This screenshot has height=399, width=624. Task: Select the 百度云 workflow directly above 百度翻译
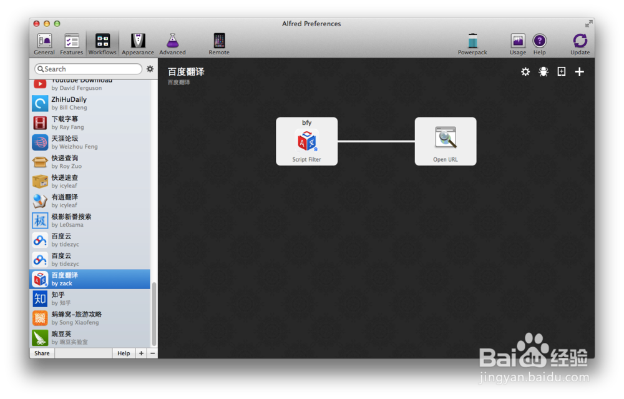90,259
